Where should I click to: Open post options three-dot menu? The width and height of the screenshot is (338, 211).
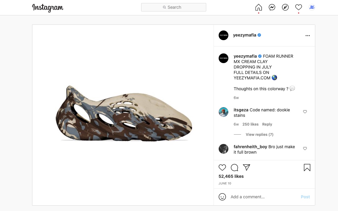coord(308,36)
